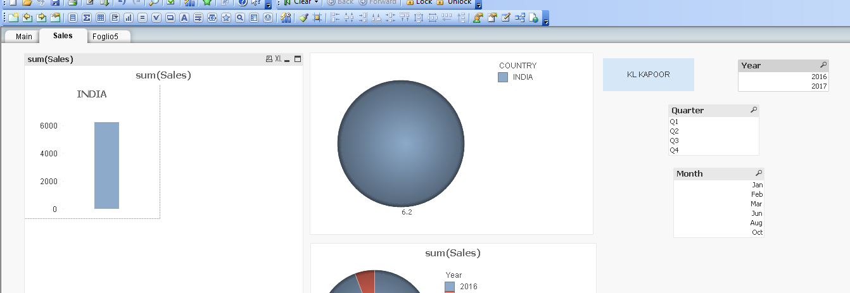Open standard toolbar options arrow
This screenshot has width=850, height=293.
(269, 4)
